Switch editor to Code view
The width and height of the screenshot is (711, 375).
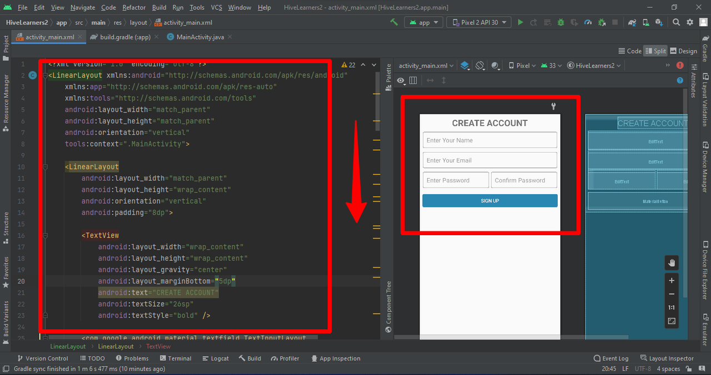click(629, 50)
